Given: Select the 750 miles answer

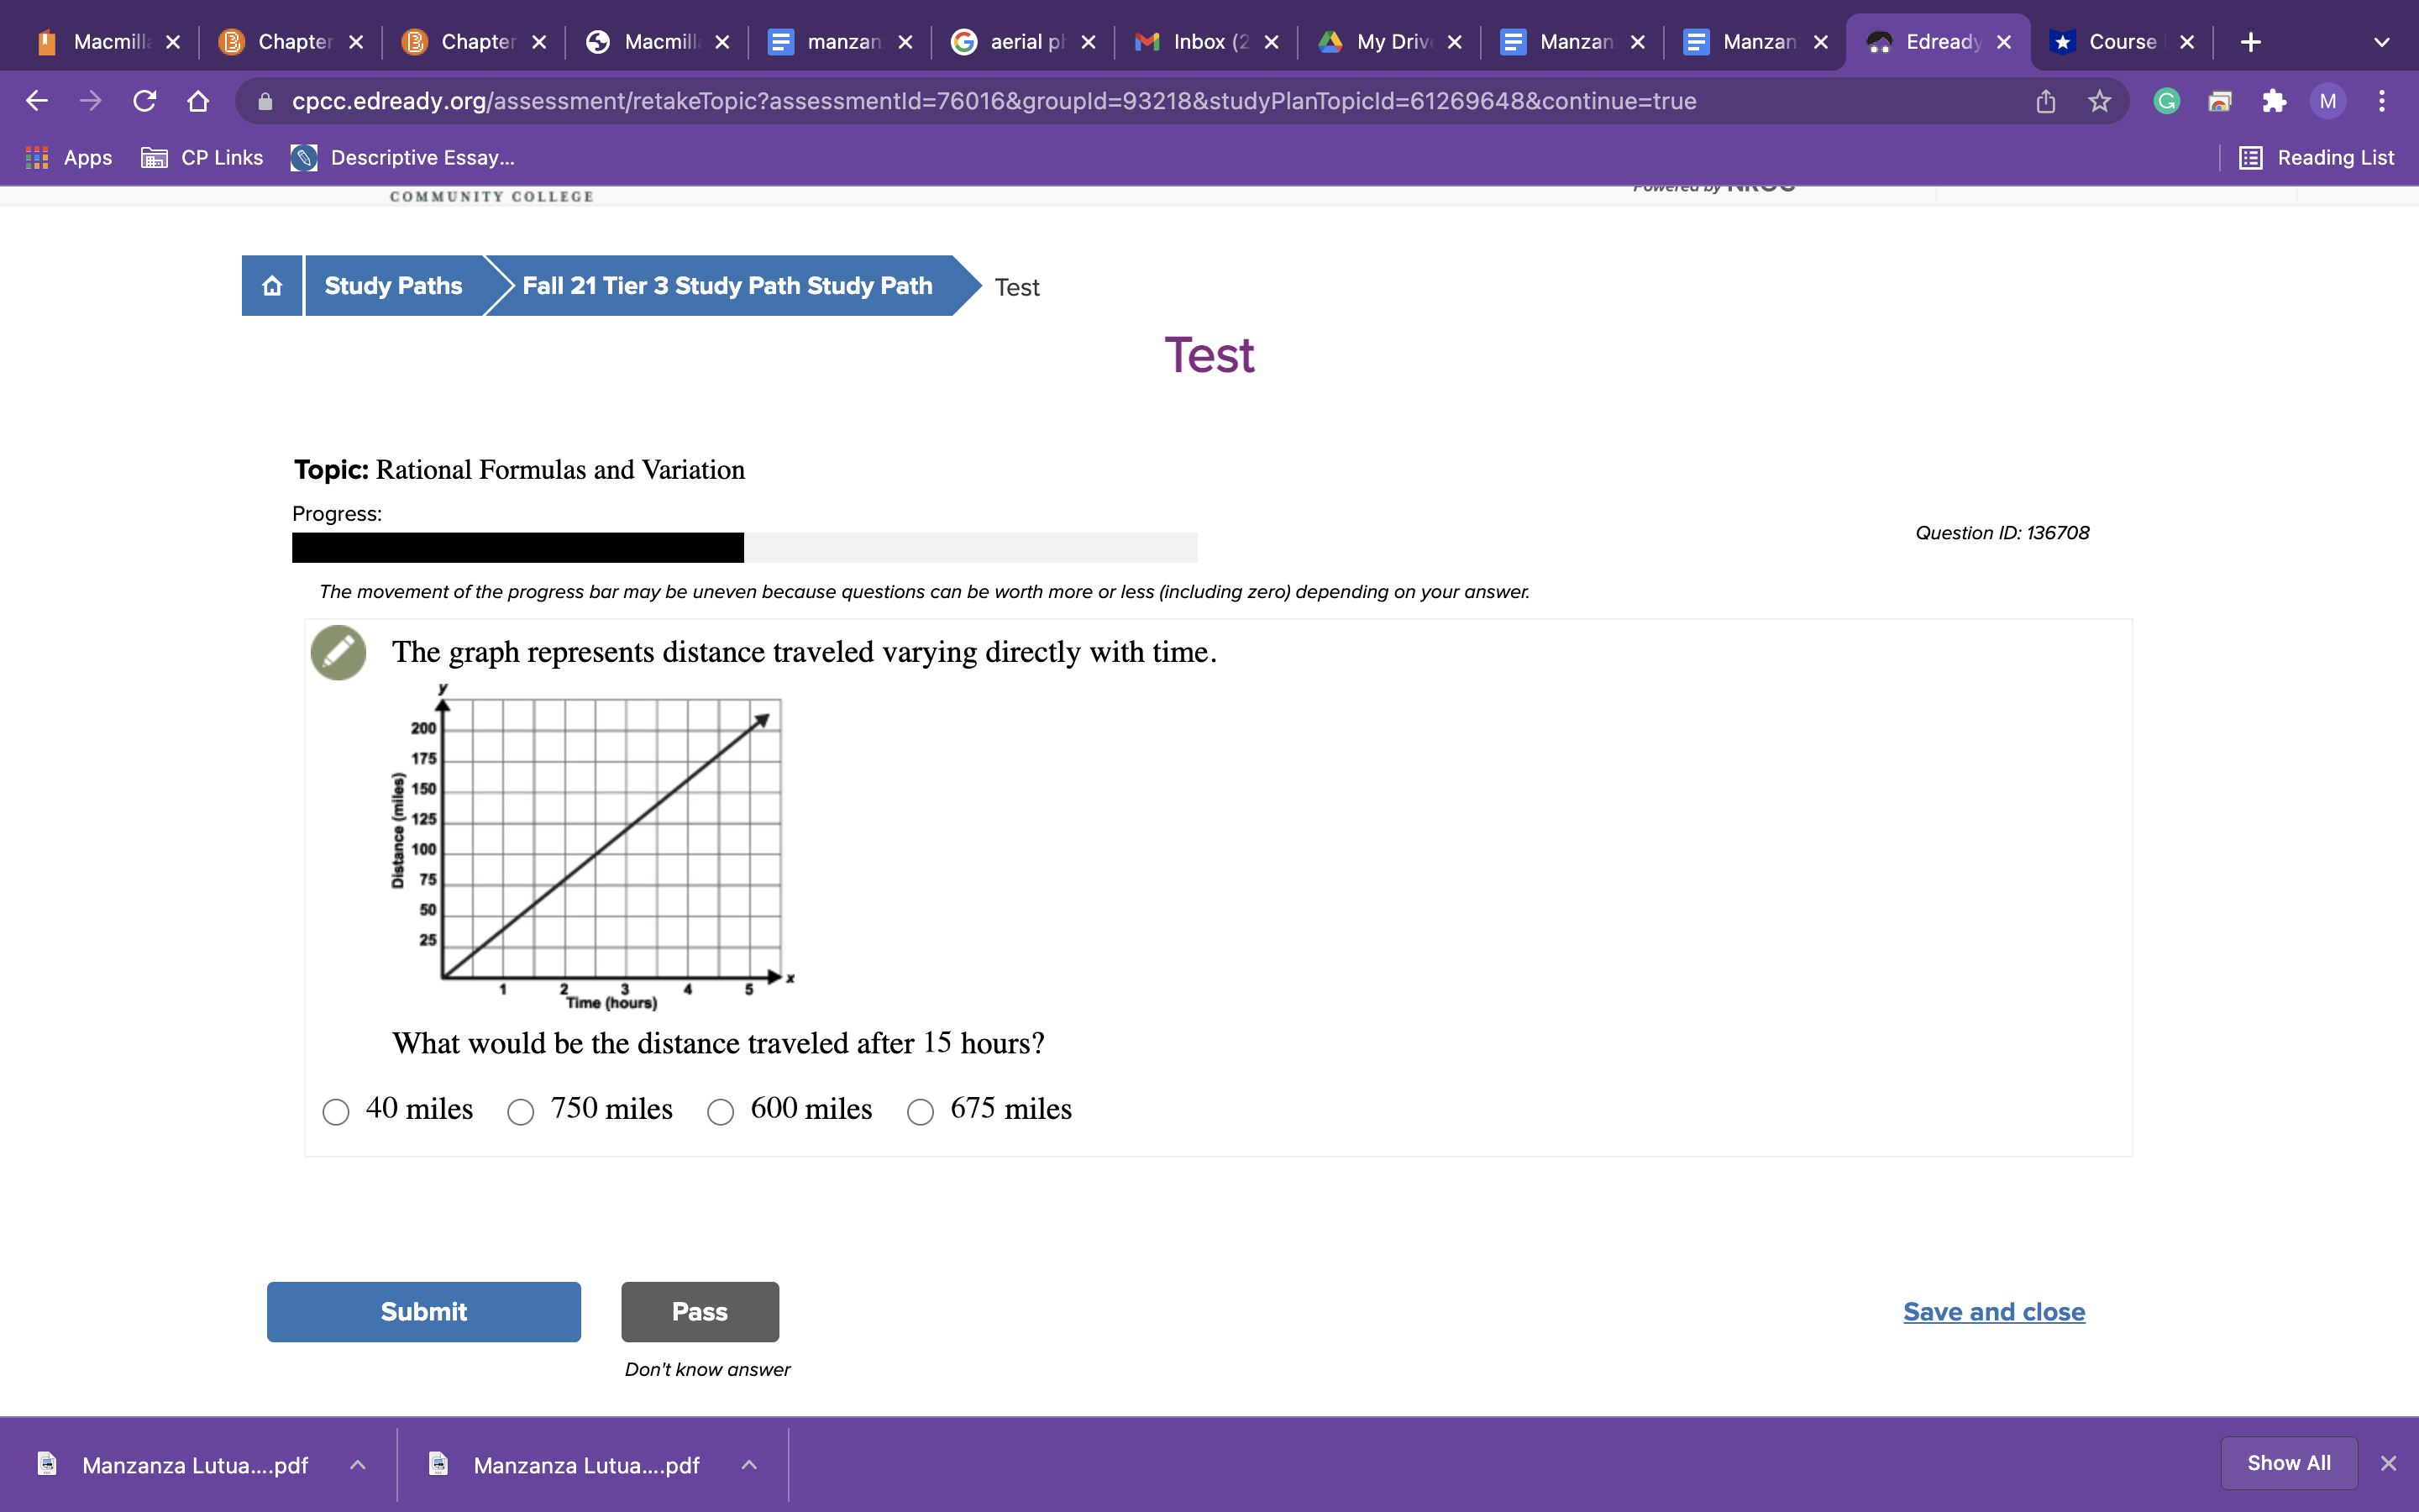Looking at the screenshot, I should [521, 1111].
